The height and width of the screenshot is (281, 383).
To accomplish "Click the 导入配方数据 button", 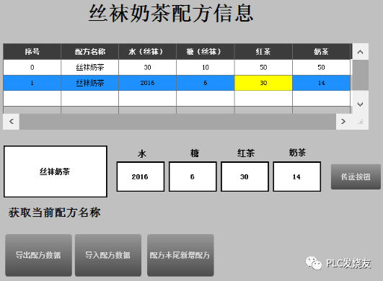I will [108, 255].
